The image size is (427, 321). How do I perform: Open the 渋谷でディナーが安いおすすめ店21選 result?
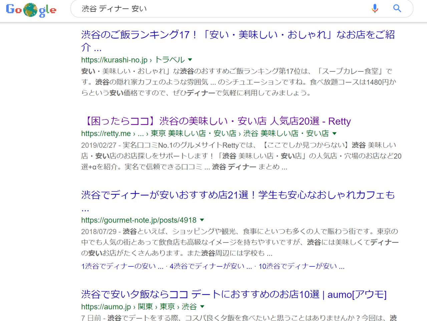[x=238, y=201]
